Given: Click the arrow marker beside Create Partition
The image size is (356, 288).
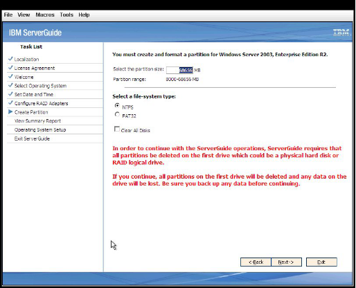Looking at the screenshot, I should click(10, 111).
